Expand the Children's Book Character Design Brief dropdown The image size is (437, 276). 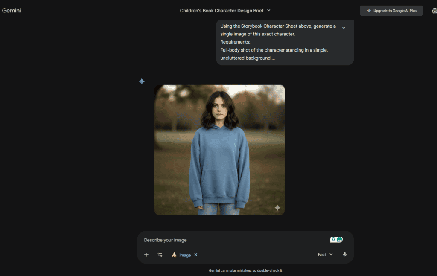[x=268, y=10]
